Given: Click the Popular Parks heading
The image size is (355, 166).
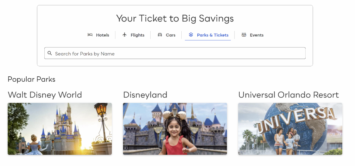Looking at the screenshot, I should point(31,79).
